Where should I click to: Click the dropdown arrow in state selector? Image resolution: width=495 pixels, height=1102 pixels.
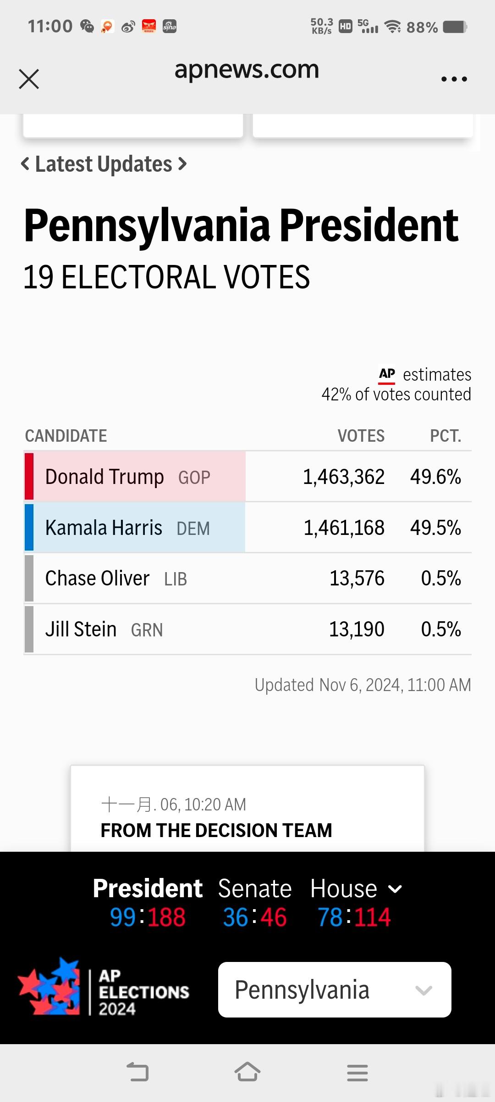[423, 990]
